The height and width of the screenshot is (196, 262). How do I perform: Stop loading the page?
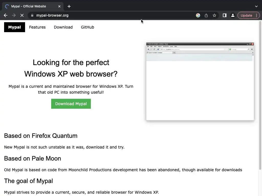pyautogui.click(x=22, y=15)
